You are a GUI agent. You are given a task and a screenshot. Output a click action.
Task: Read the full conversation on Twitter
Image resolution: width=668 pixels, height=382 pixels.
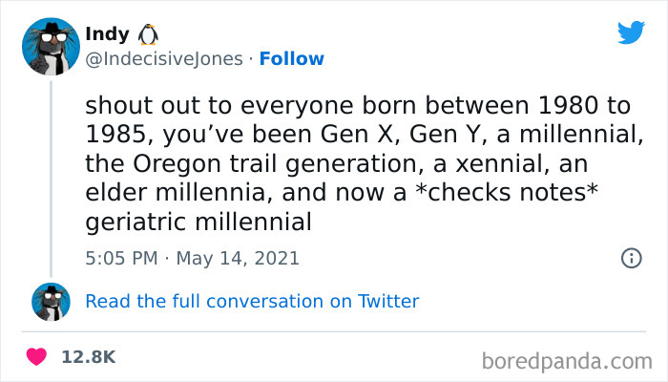[x=252, y=302]
